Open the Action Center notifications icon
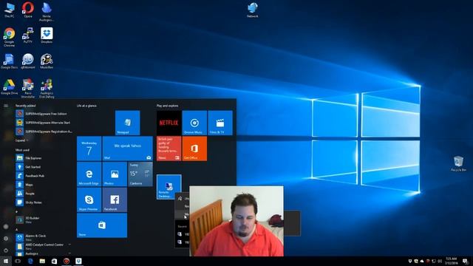 (465, 261)
